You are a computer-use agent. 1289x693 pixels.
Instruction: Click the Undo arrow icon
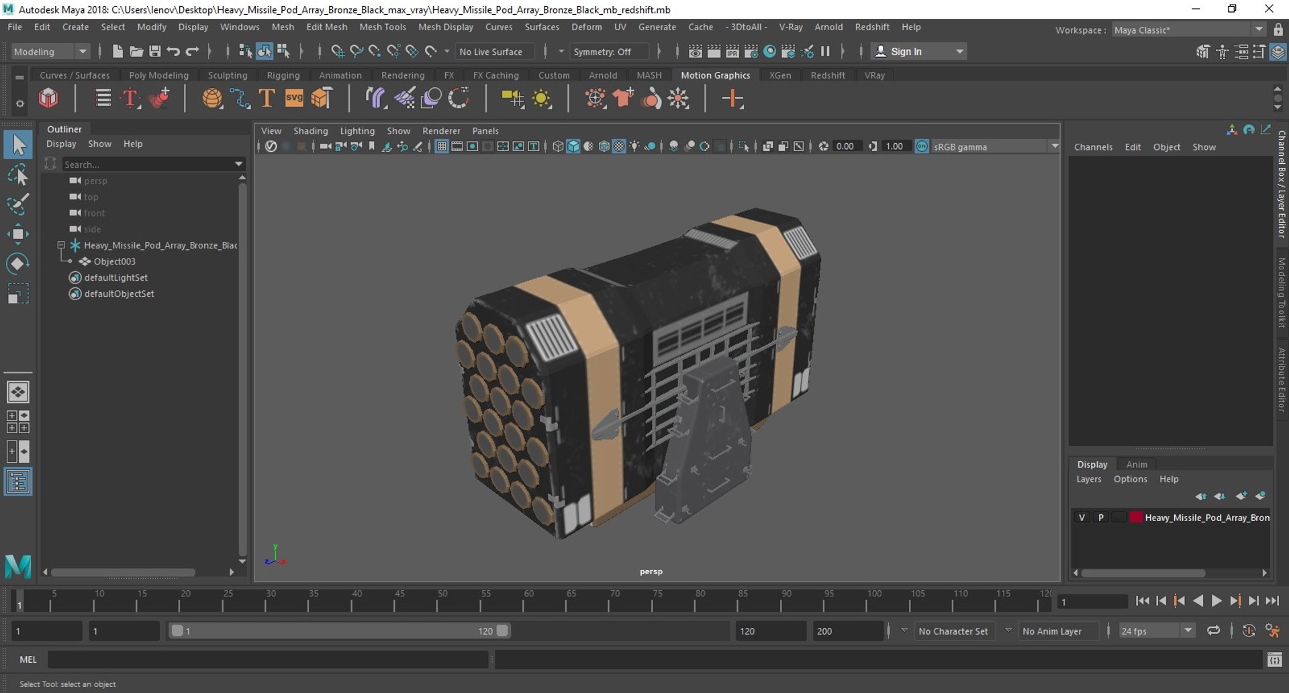(173, 51)
